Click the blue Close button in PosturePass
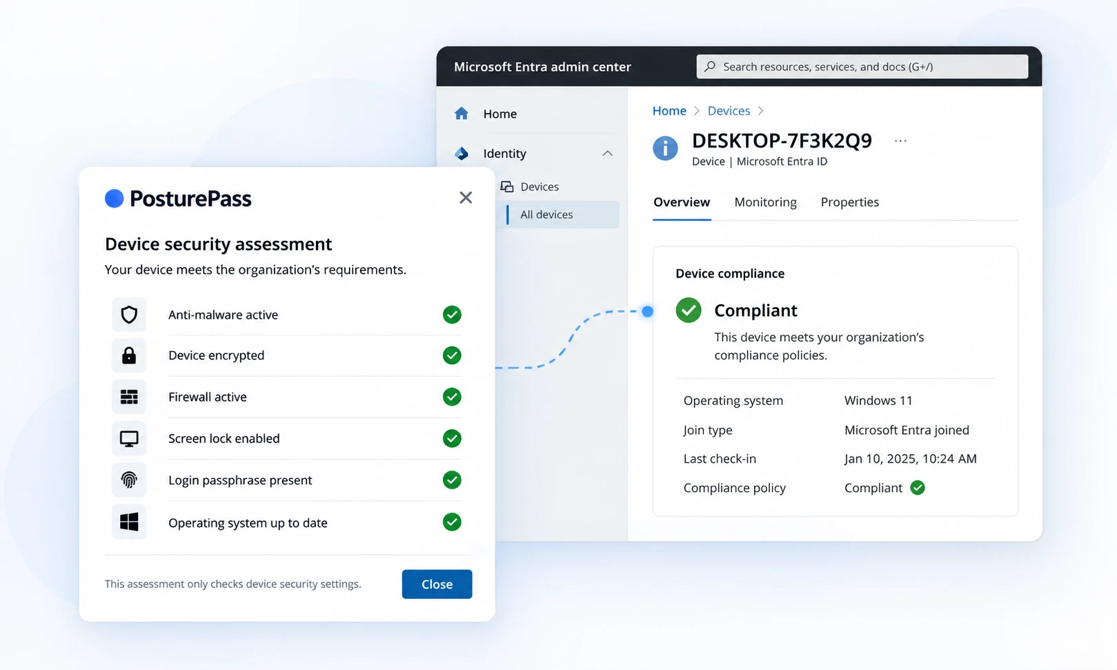Screen dimensions: 1117x670 click(437, 584)
